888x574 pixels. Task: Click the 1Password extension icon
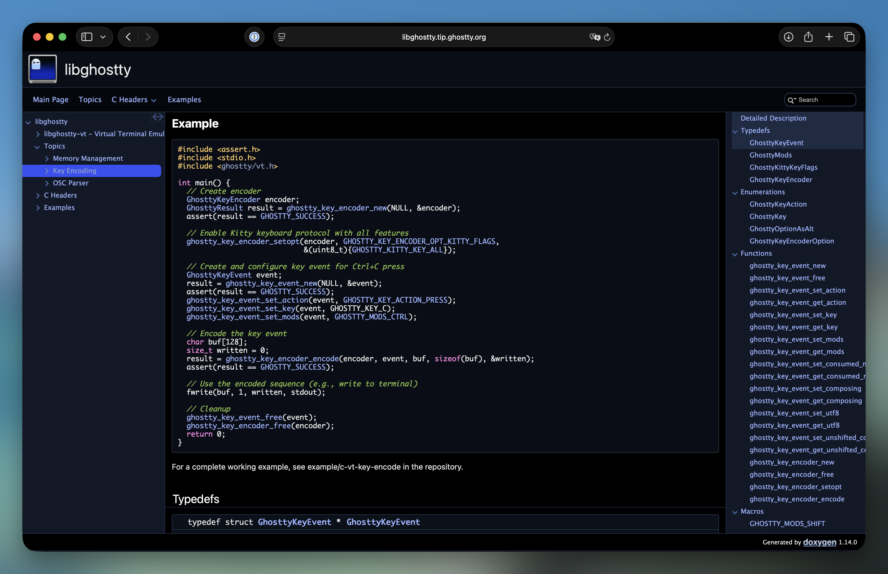tap(254, 37)
